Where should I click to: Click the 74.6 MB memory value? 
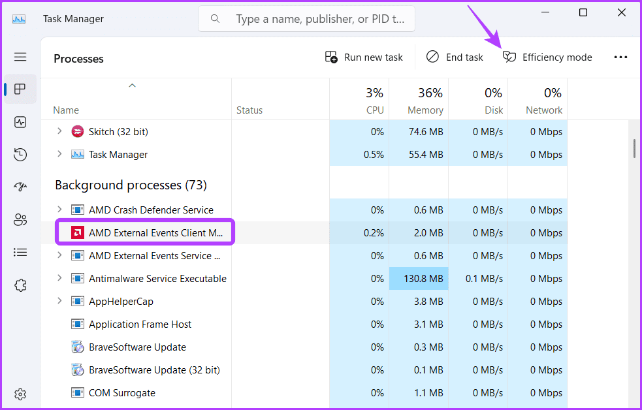coord(426,132)
